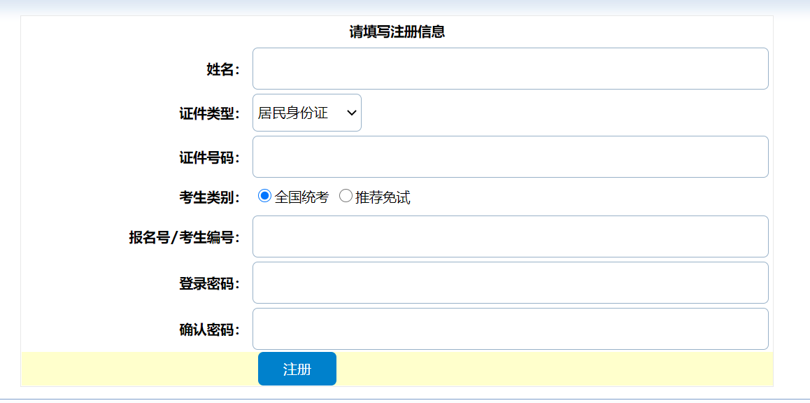
Task: Click the 登录密码: label text
Action: click(x=209, y=284)
